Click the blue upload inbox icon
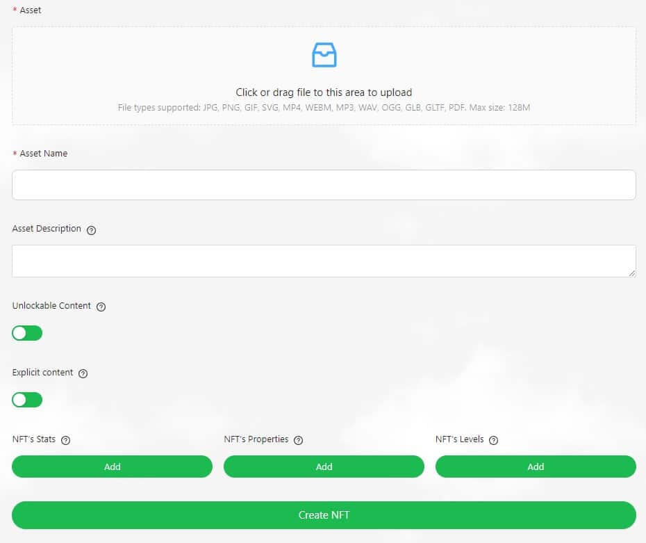 (324, 55)
